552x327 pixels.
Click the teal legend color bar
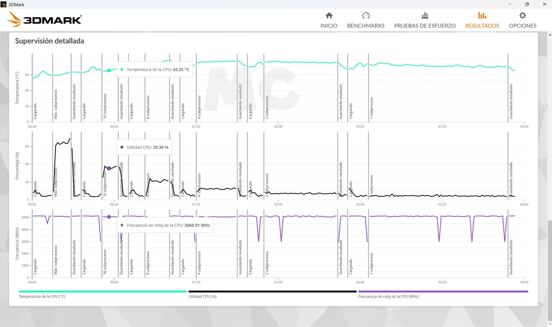click(x=102, y=292)
